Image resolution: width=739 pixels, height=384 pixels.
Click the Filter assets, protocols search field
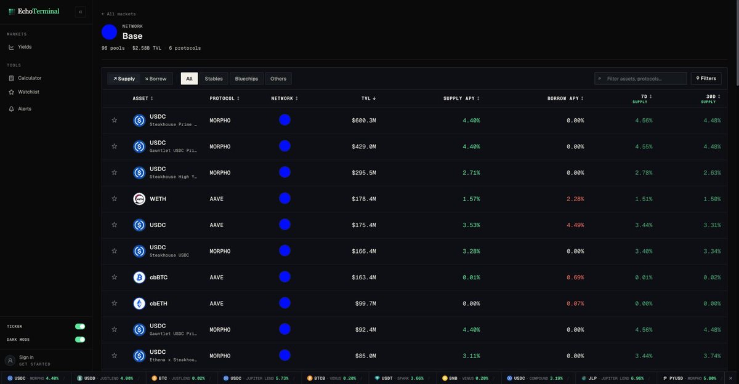(640, 78)
